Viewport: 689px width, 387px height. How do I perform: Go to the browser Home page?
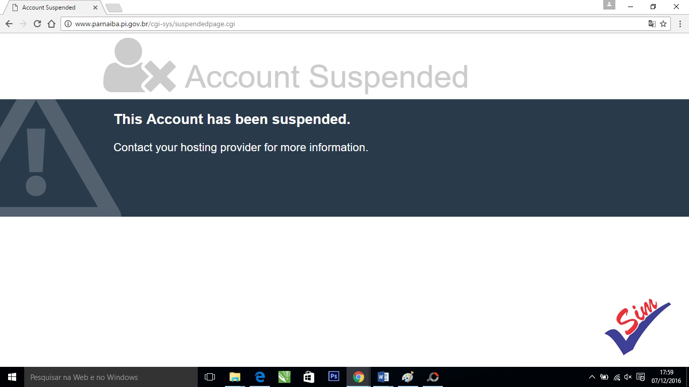click(51, 24)
